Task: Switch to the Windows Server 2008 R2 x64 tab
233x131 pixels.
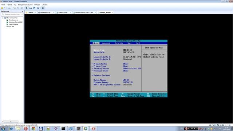Action: [84, 12]
